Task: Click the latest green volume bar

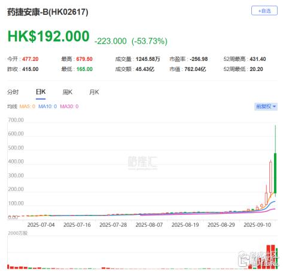Action: click(x=276, y=258)
